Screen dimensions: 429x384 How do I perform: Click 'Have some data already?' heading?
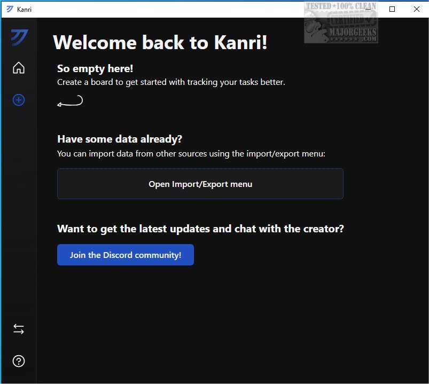tap(120, 139)
